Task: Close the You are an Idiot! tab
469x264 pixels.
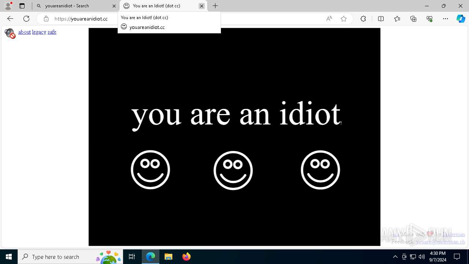Action: (x=202, y=6)
